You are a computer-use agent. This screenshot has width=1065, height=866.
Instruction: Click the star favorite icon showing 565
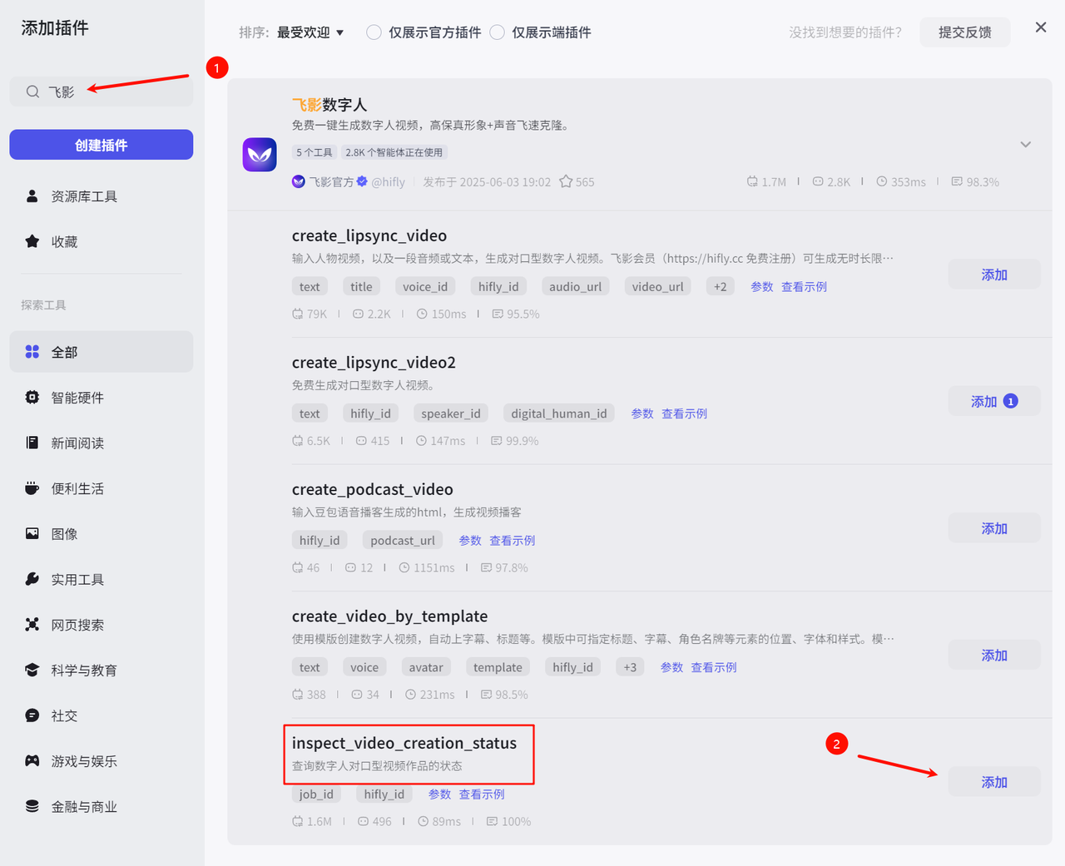tap(566, 181)
